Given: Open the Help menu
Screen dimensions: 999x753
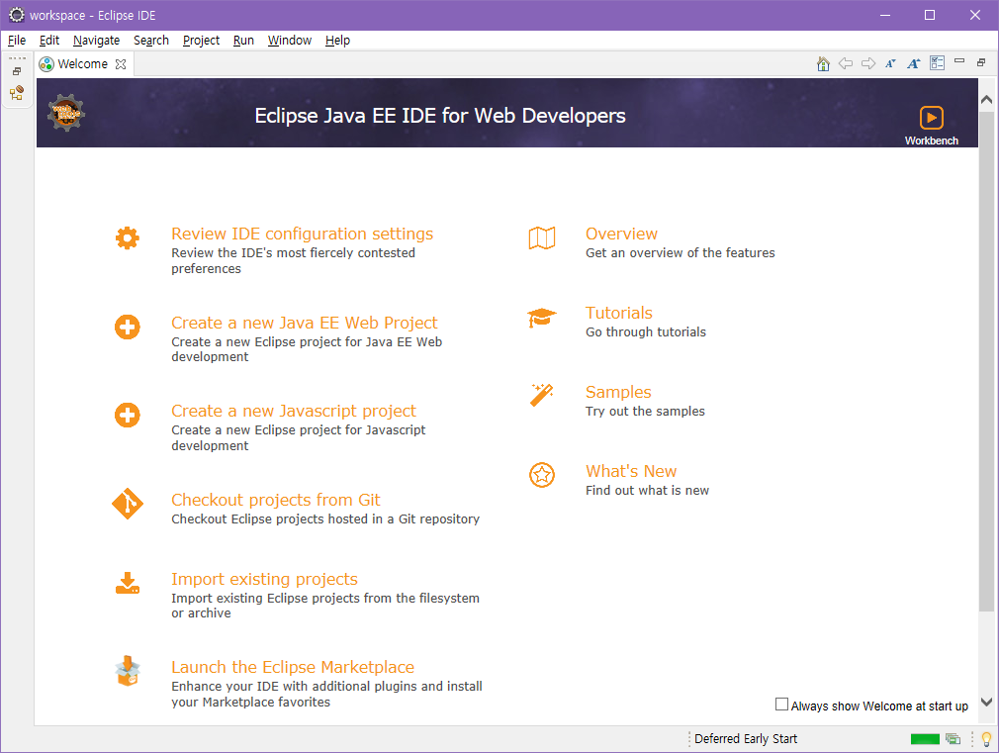Looking at the screenshot, I should click(337, 41).
